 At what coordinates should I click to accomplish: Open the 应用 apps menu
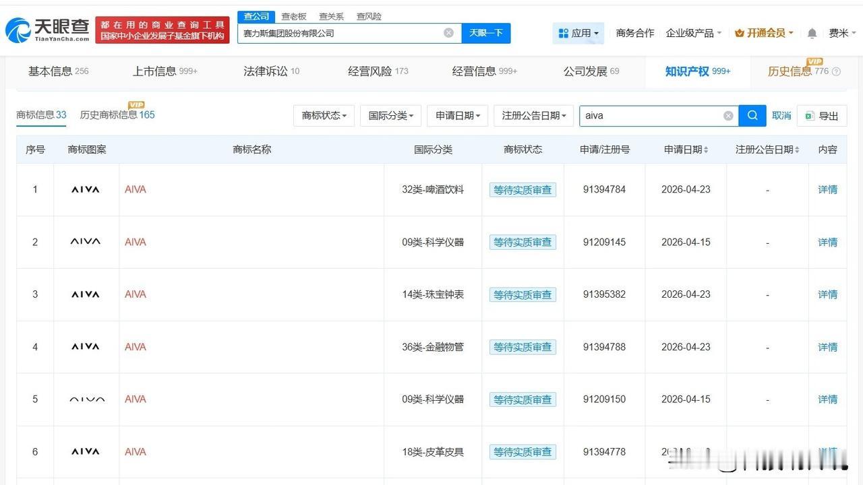pos(578,33)
